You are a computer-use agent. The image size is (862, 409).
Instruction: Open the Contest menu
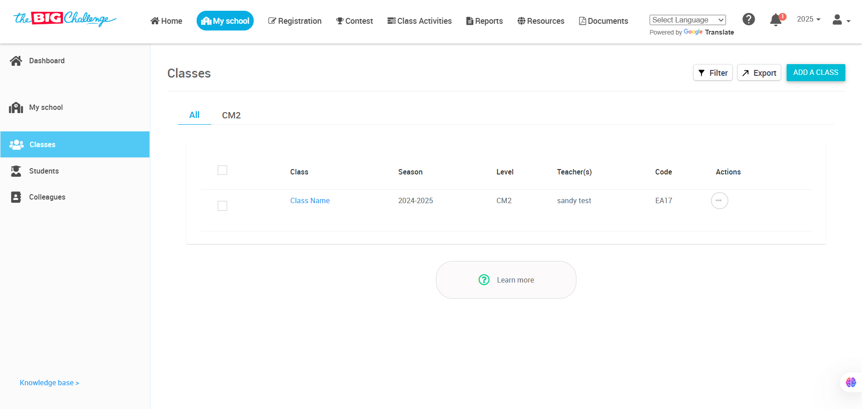pyautogui.click(x=354, y=21)
